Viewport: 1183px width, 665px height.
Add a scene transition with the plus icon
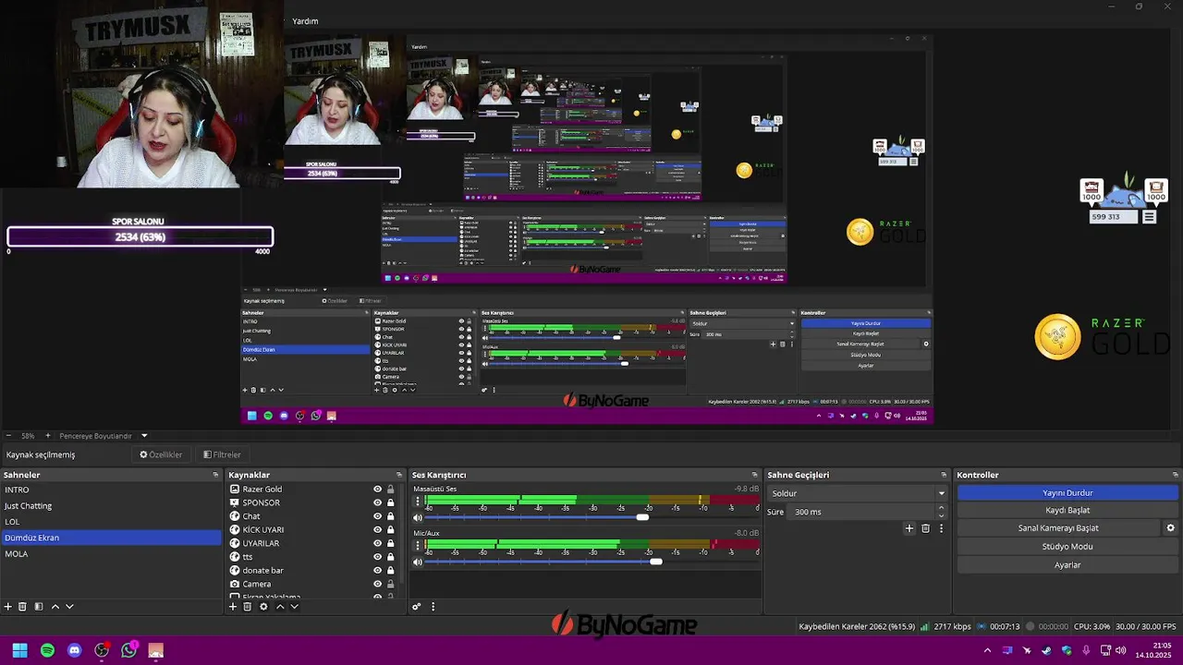pos(909,528)
